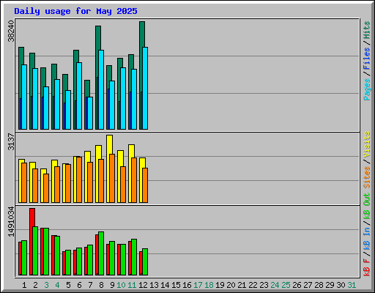Select the cyan Files bar for day 6
375x293 pixels.
click(x=79, y=96)
